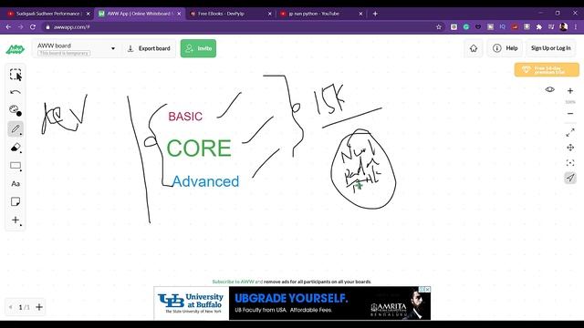Select the Sticky note tool
Screen dimensions: 584x328
(x=16, y=202)
